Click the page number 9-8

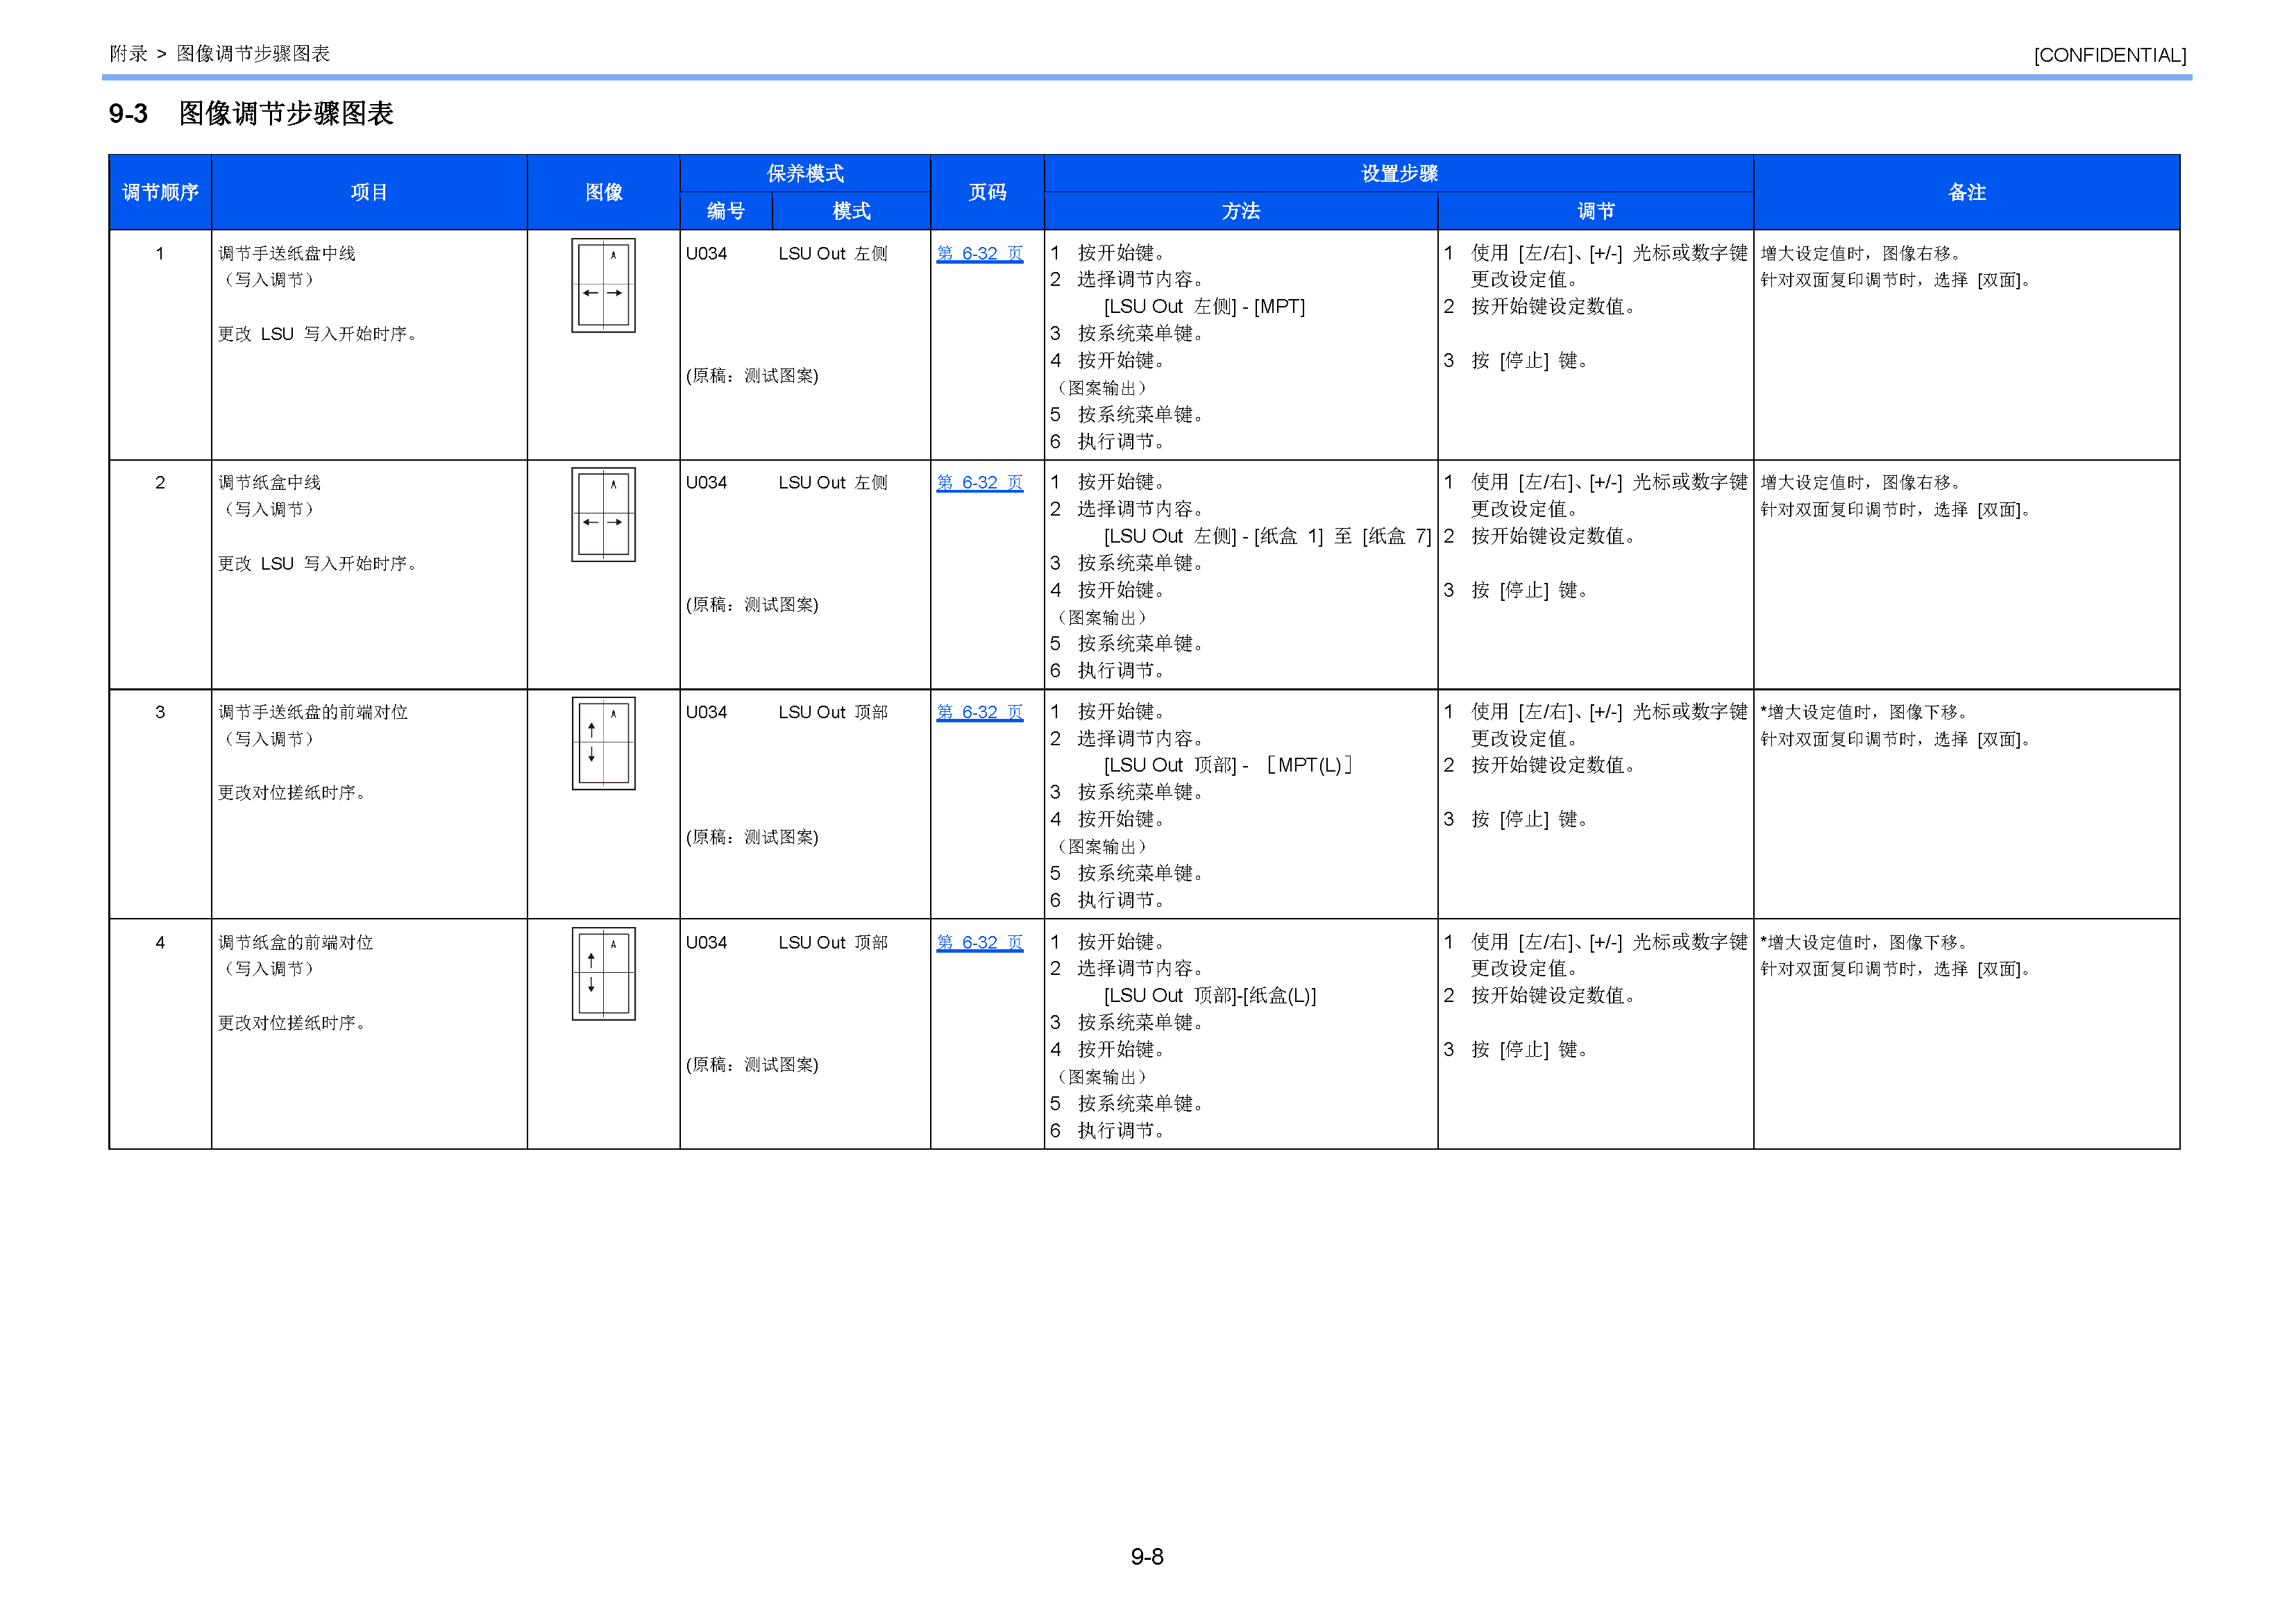[x=1147, y=1557]
